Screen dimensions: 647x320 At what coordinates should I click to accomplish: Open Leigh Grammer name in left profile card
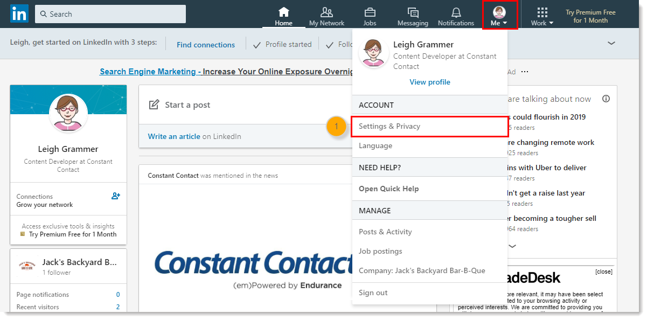pyautogui.click(x=68, y=149)
